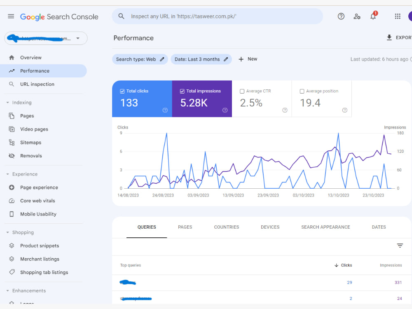The image size is (412, 309).
Task: Collapse the Shopping section
Action: 7,232
